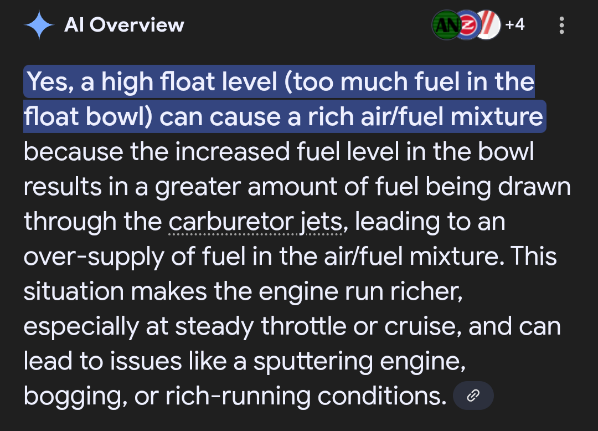Click the phrase 'situation makes the engine run richer'
Screen dimensions: 598x431
click(243, 292)
